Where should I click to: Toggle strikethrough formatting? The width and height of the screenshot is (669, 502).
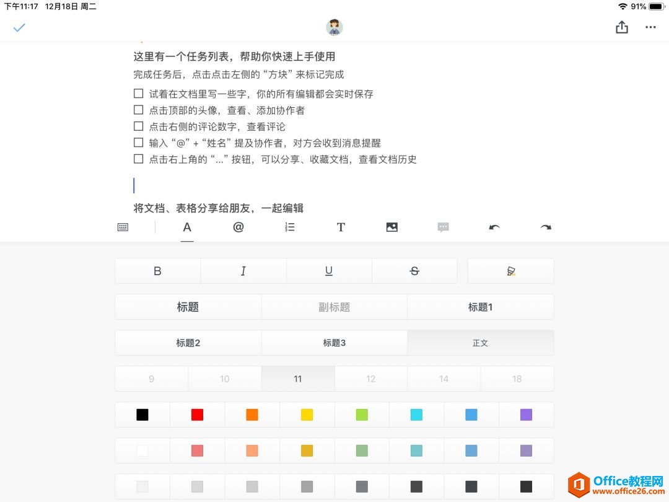pyautogui.click(x=414, y=271)
